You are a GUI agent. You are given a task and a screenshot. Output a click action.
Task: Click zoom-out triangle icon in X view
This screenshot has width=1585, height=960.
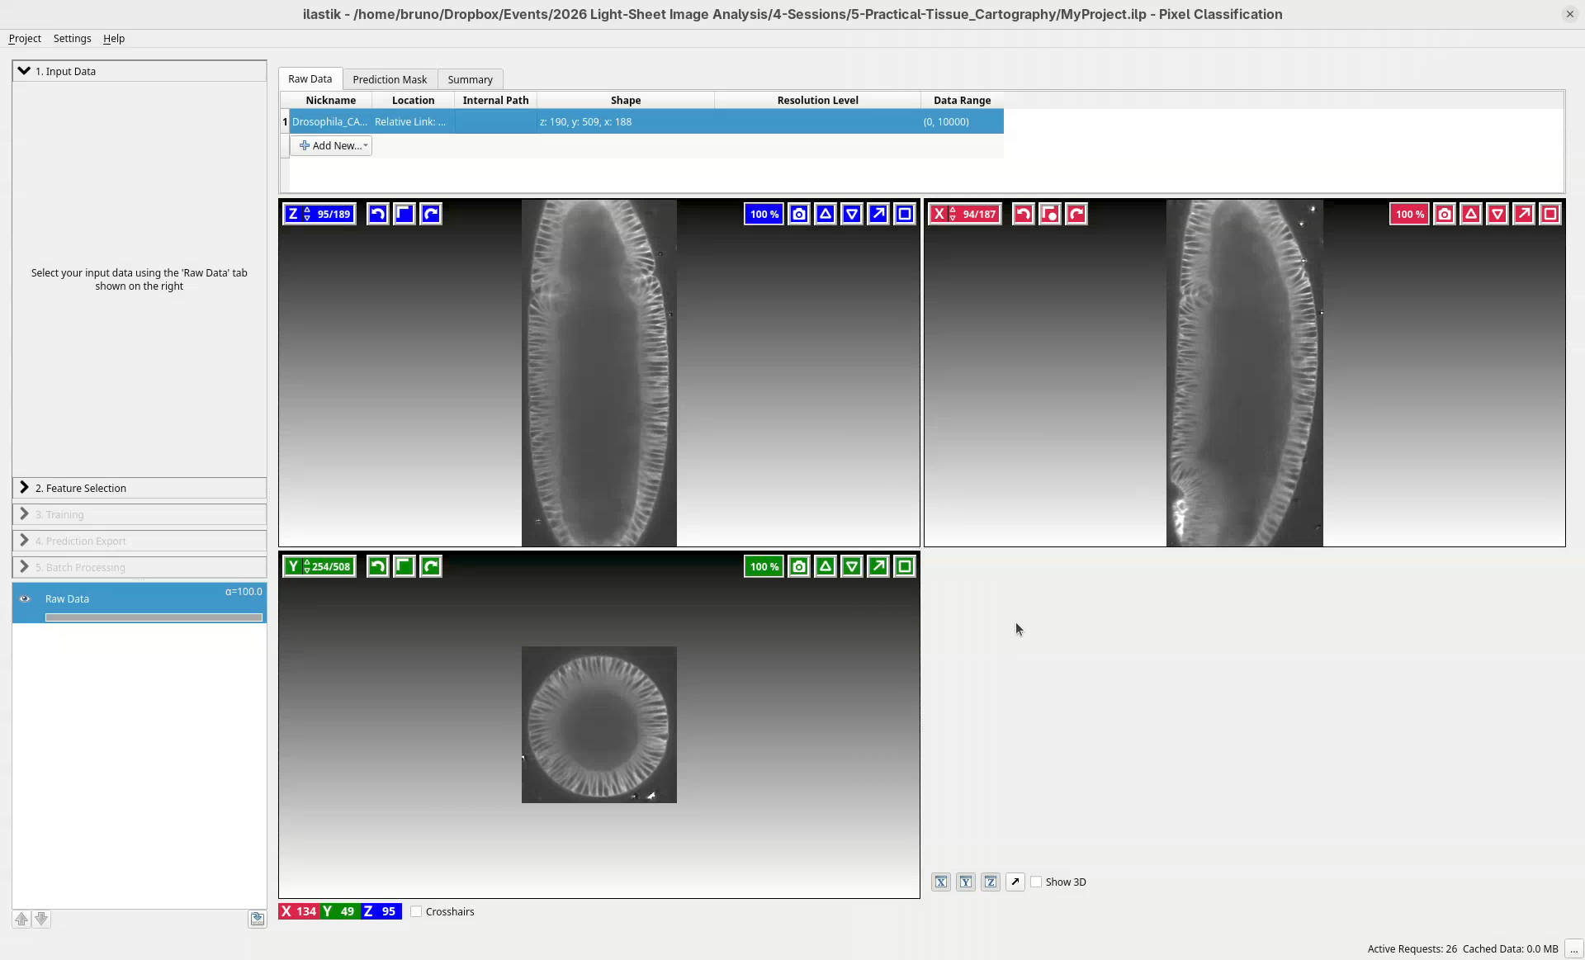1497,214
